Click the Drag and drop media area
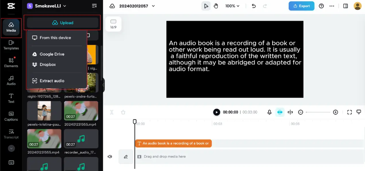This screenshot has width=365, height=171. [x=249, y=156]
